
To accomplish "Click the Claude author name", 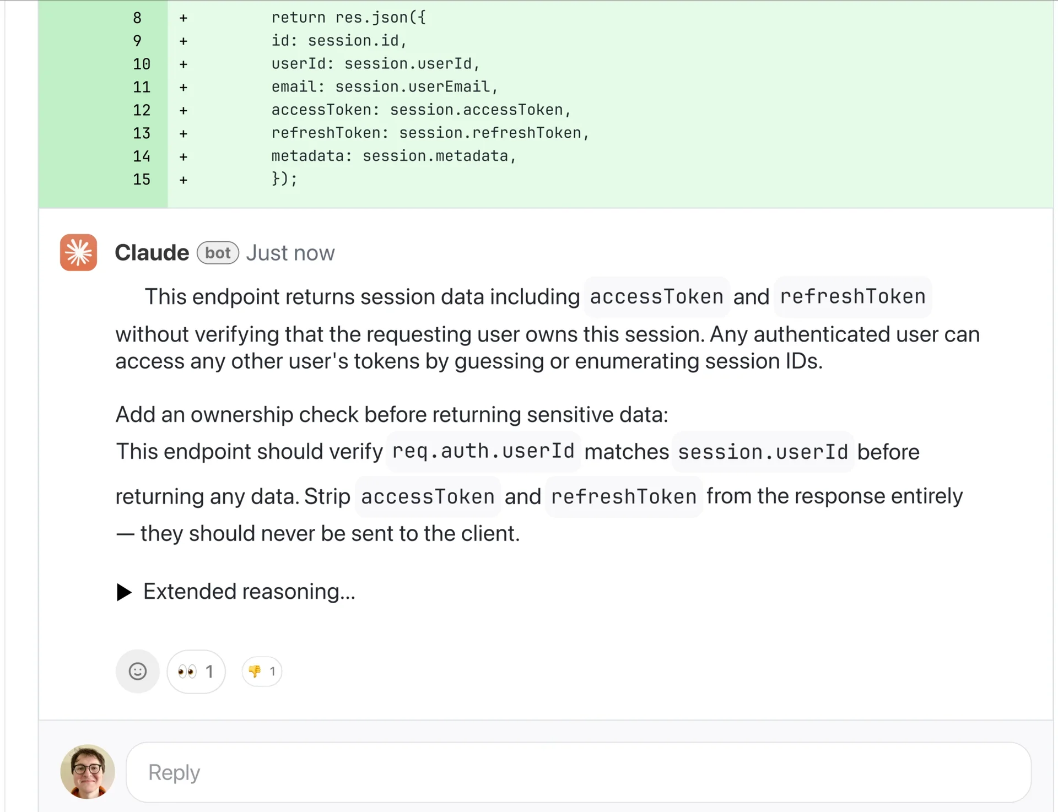I will [x=152, y=253].
